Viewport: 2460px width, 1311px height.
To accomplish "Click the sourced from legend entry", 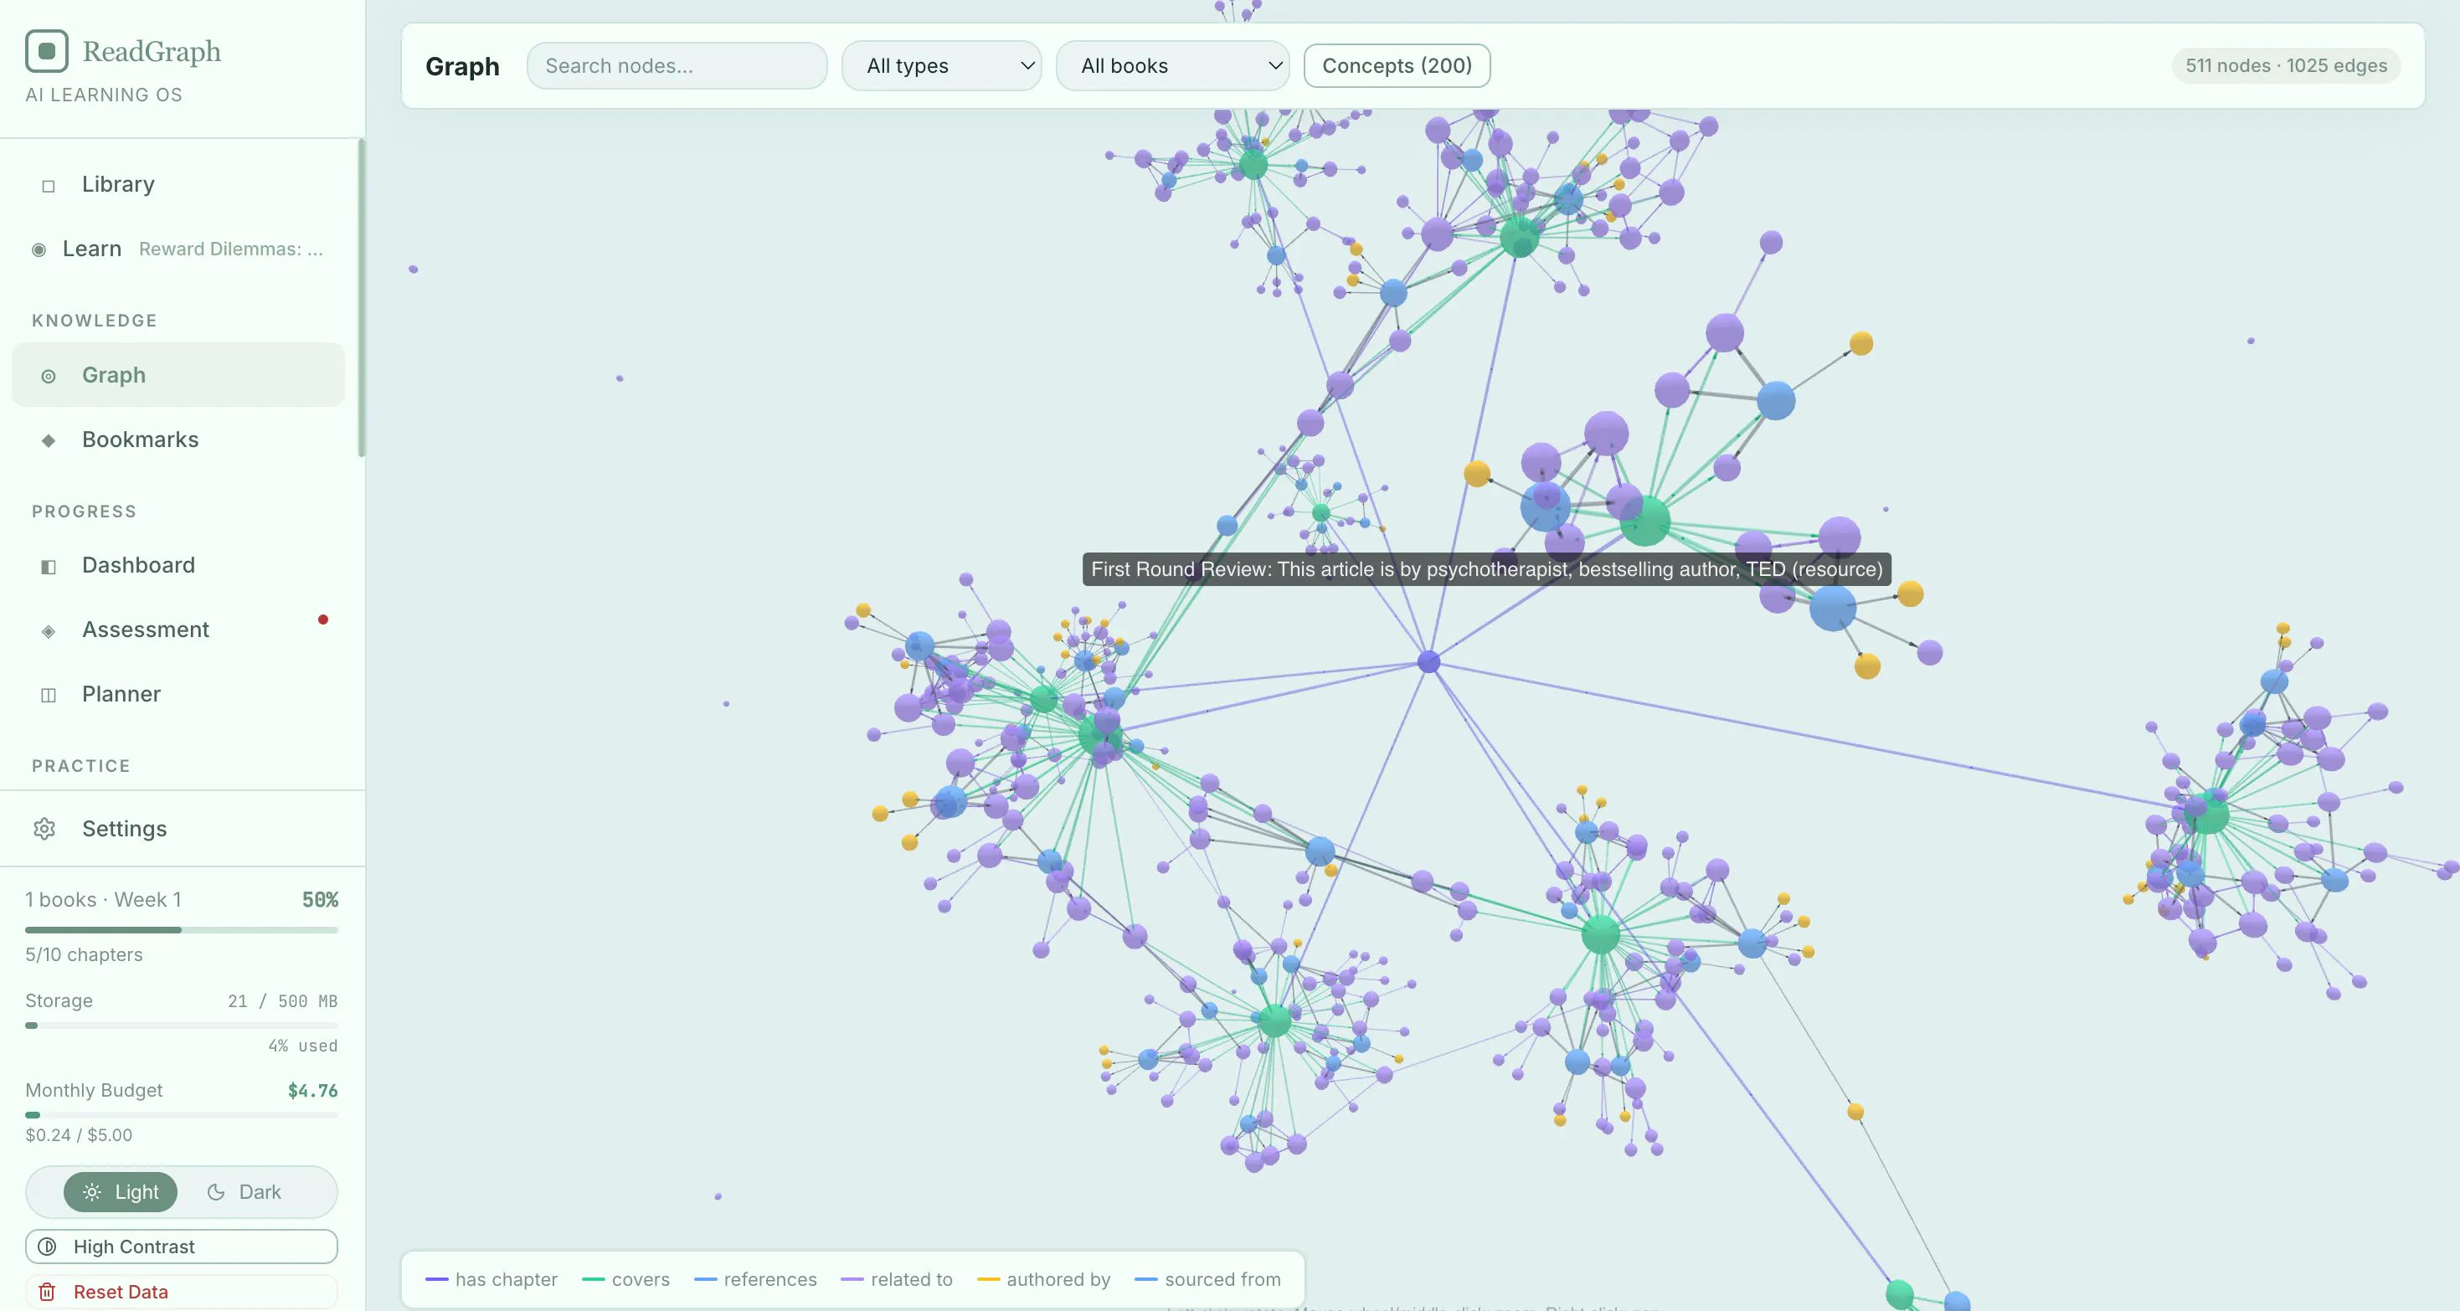I will [1208, 1279].
